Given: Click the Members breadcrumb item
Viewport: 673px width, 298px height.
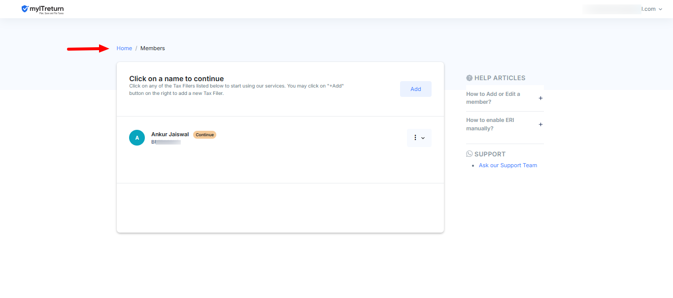Looking at the screenshot, I should (153, 48).
